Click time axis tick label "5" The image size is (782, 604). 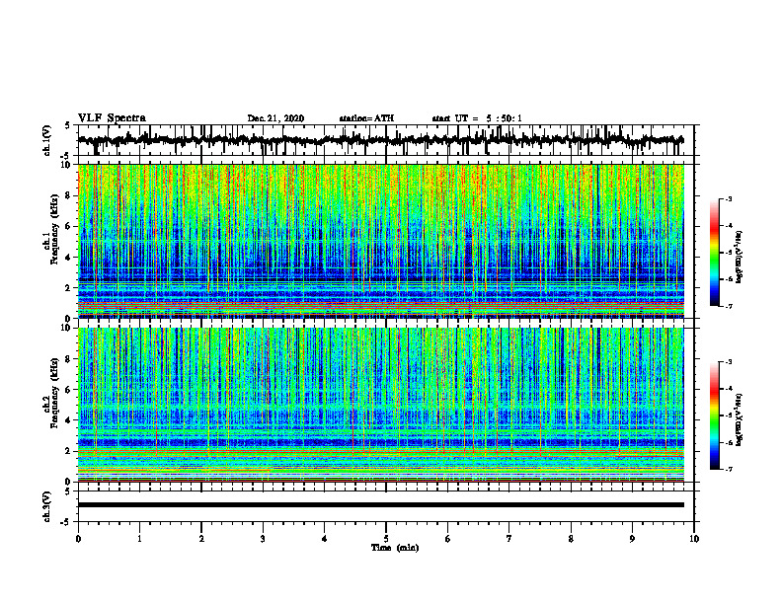coord(386,539)
